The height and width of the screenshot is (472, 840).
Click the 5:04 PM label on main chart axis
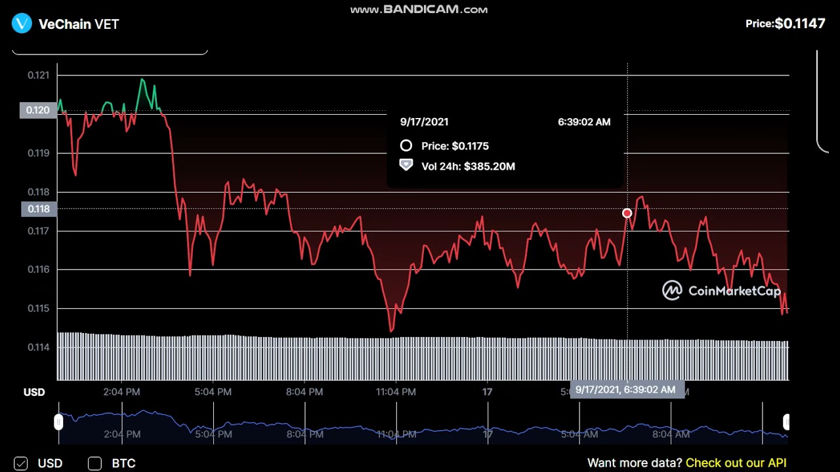pyautogui.click(x=213, y=392)
